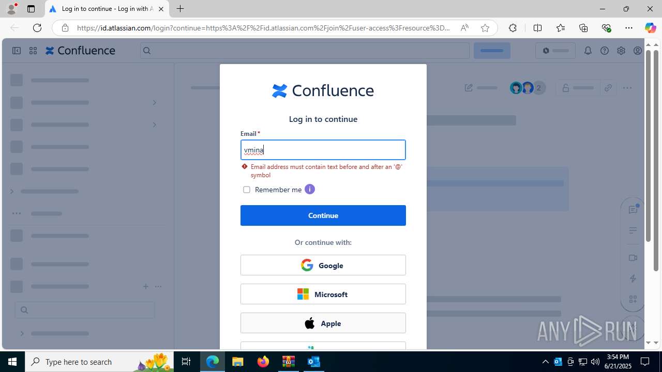Open the notifications bell icon

(x=588, y=51)
